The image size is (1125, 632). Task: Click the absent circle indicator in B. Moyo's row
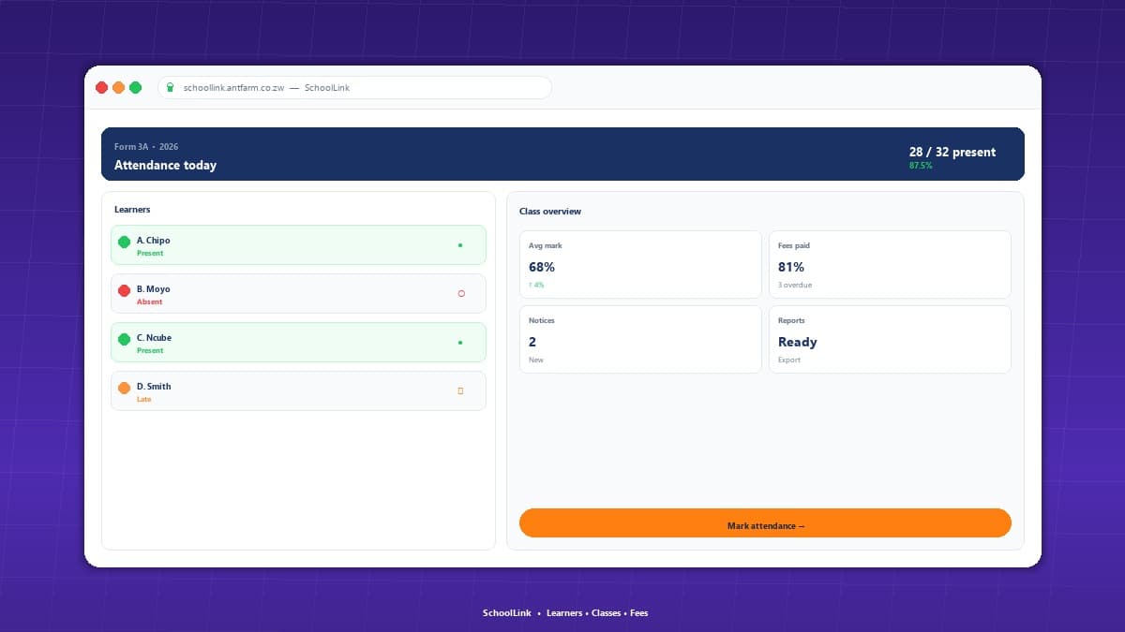460,294
